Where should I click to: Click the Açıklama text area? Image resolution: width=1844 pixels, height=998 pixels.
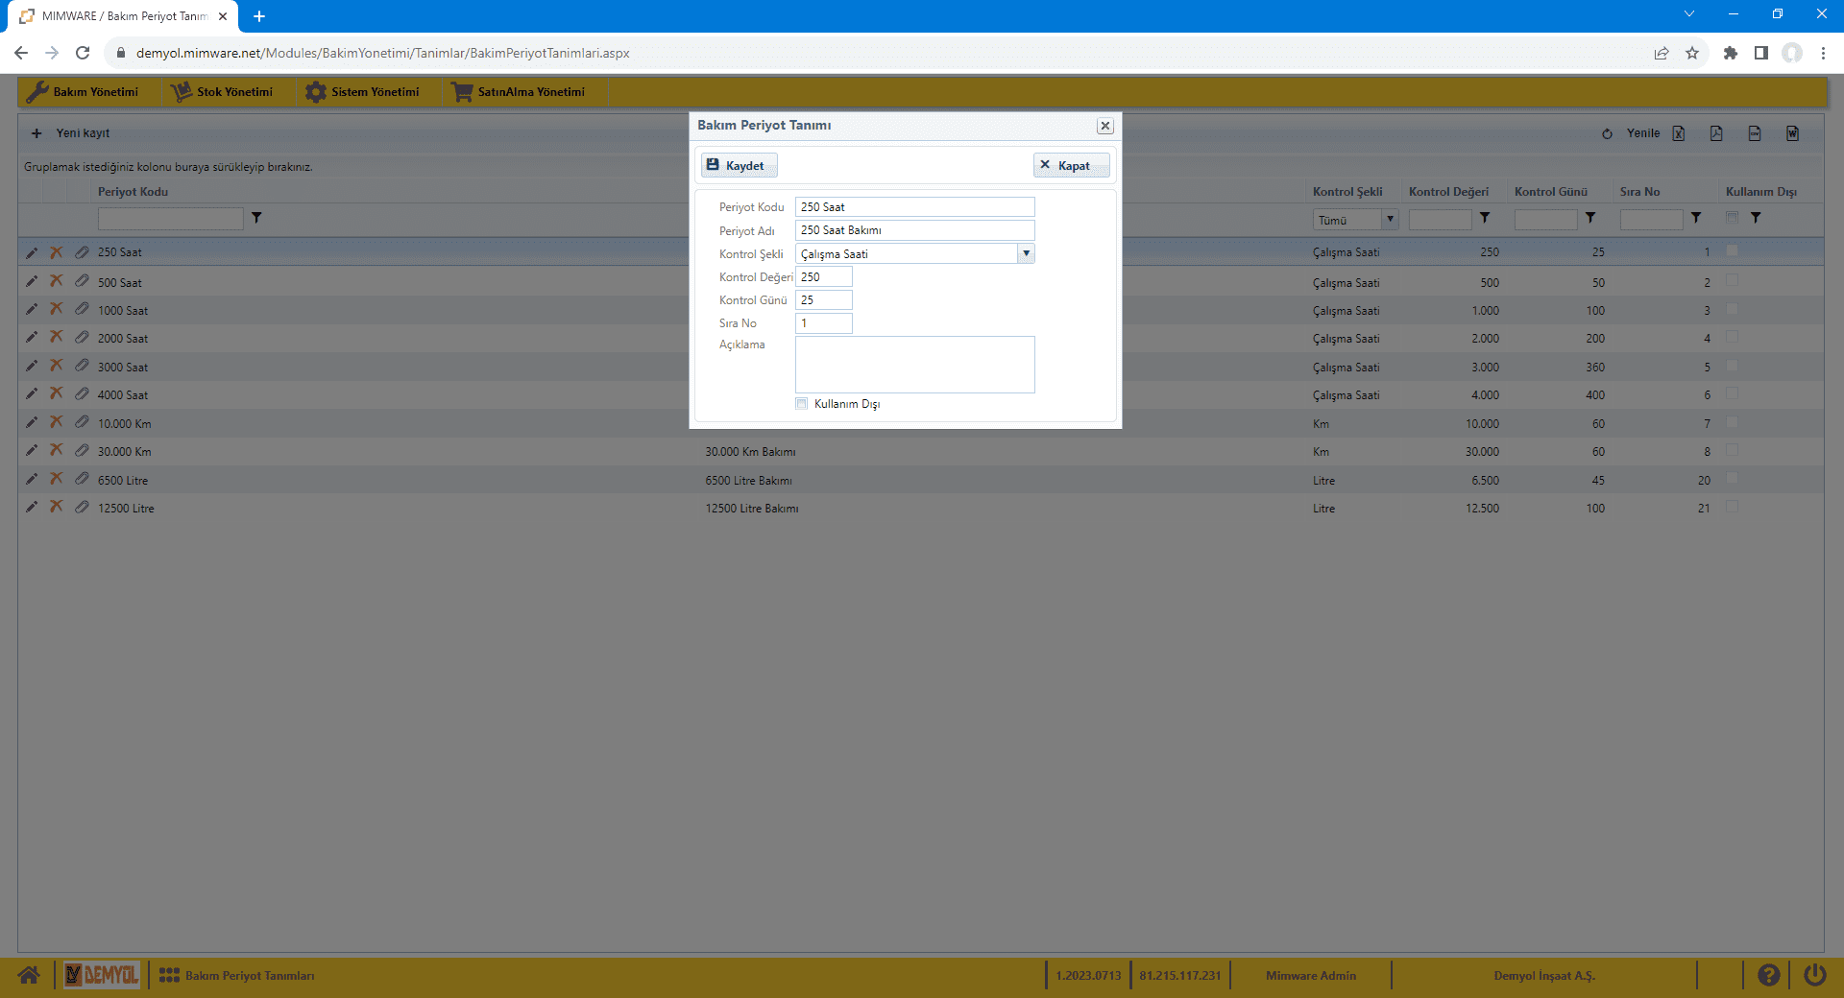[x=914, y=365]
